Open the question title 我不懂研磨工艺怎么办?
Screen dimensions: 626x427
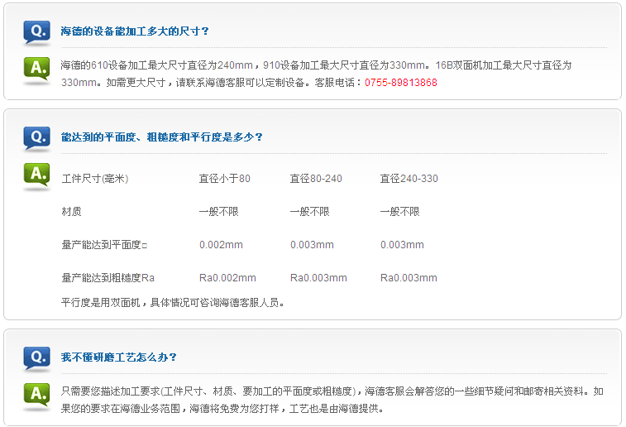pyautogui.click(x=119, y=357)
